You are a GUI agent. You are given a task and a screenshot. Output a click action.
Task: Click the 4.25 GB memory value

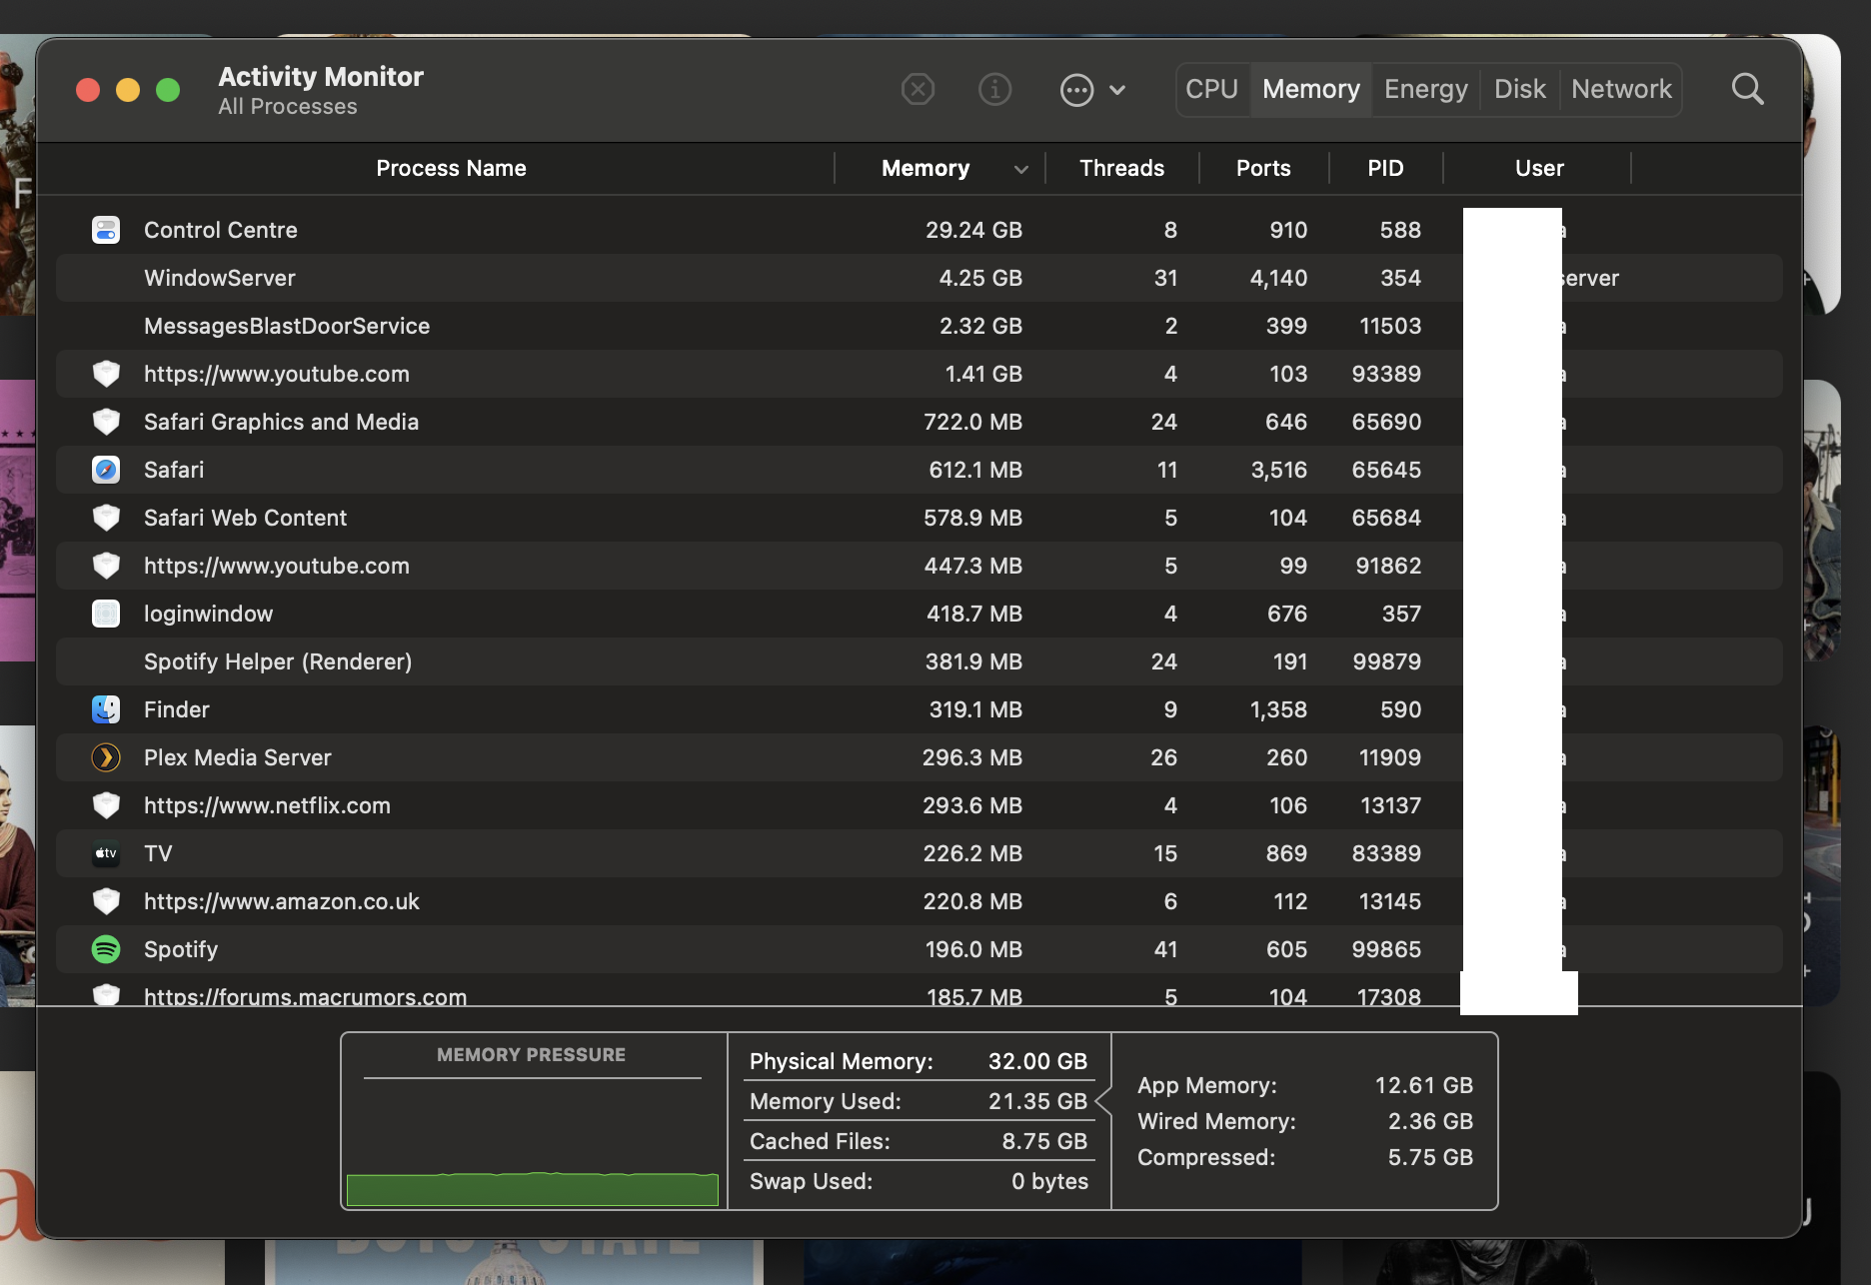[980, 278]
